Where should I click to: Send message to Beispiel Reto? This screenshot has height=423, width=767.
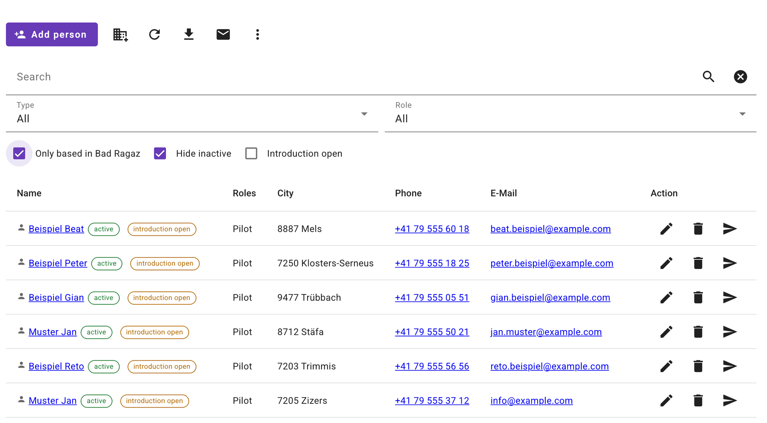pyautogui.click(x=730, y=366)
